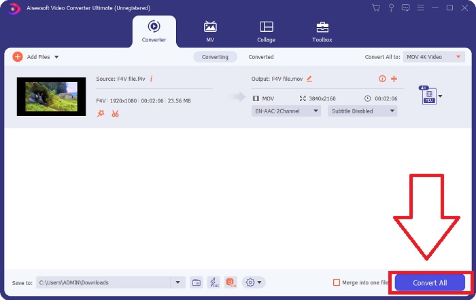Select the Converted tab
This screenshot has height=300, width=476.
tap(261, 57)
